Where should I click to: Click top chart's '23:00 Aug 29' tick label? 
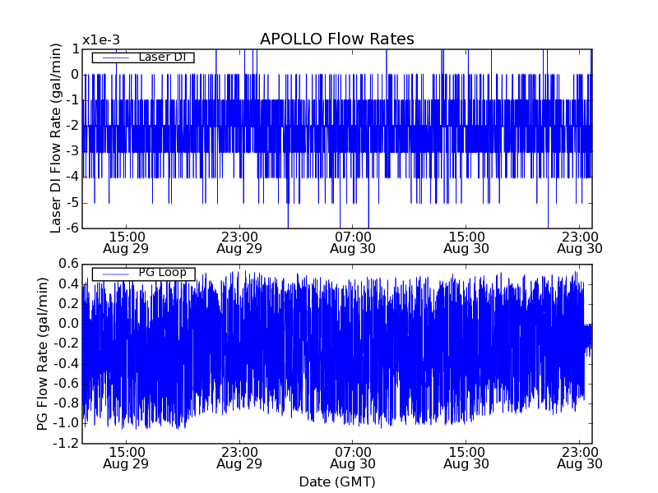click(x=239, y=242)
